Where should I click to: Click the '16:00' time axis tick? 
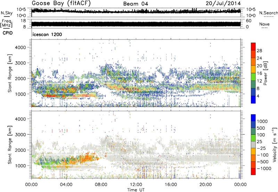pyautogui.click(x=171, y=185)
